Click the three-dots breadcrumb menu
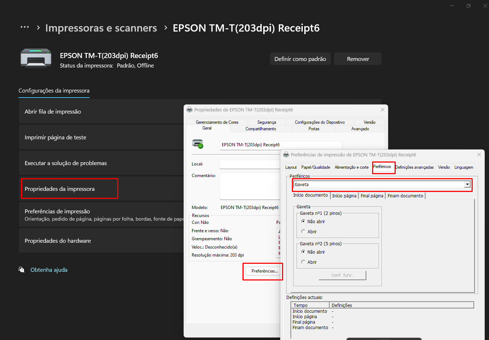The width and height of the screenshot is (489, 340). (25, 27)
